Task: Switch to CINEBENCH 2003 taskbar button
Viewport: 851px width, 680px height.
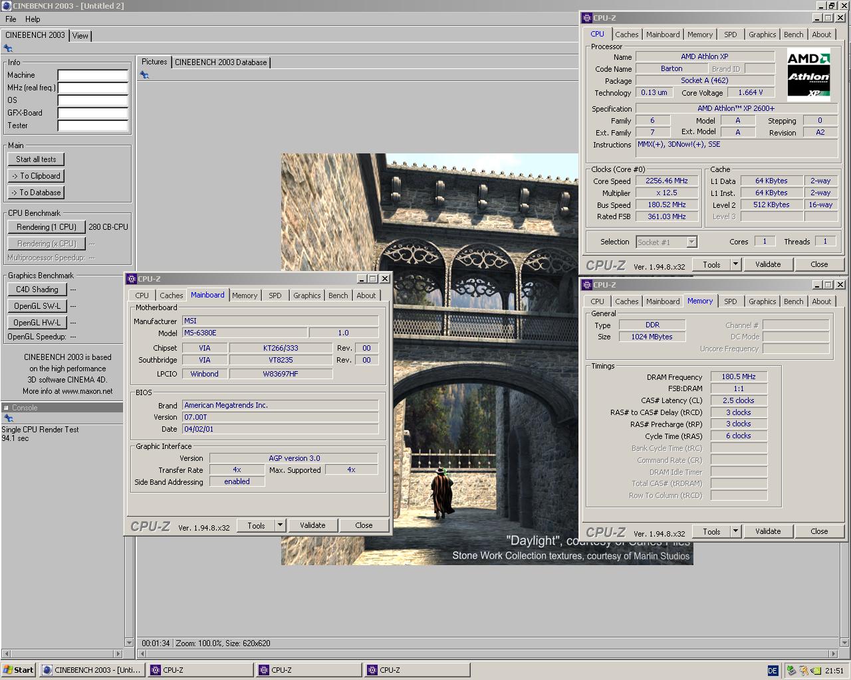Action: tap(92, 670)
